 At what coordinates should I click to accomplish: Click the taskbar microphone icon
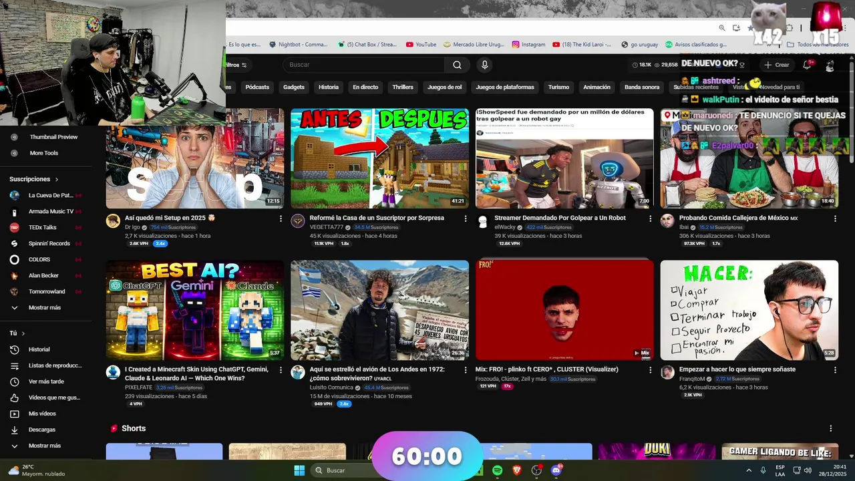pos(763,470)
